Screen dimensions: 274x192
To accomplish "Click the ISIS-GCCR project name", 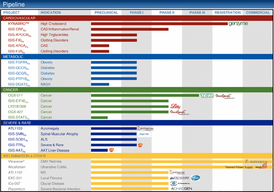I will pos(18,68).
